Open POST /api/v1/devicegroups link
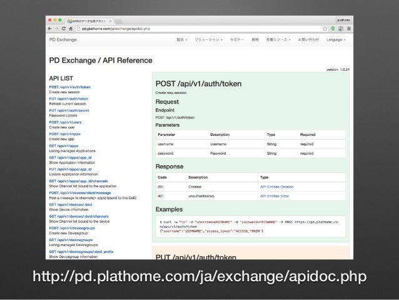Image resolution: width=399 pixels, height=300 pixels. click(72, 228)
